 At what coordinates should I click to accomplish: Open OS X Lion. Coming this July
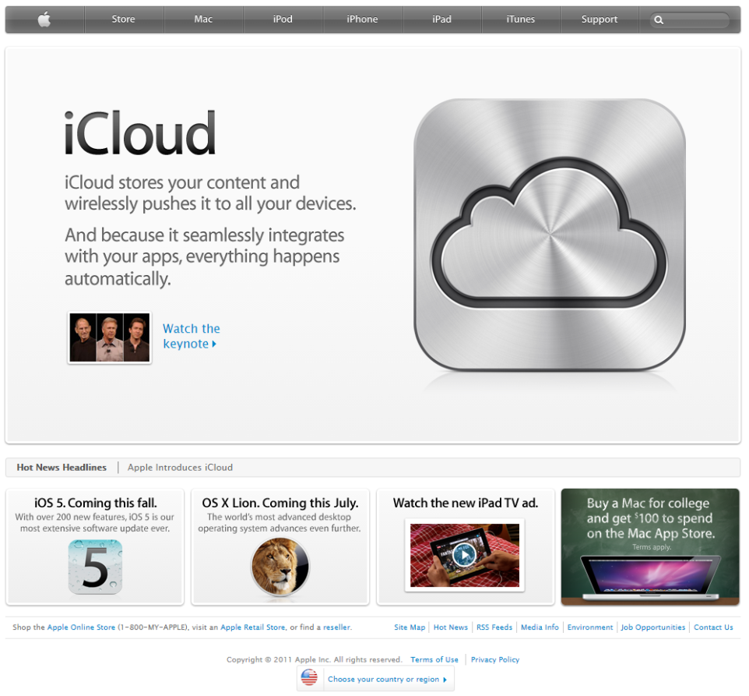(x=280, y=503)
